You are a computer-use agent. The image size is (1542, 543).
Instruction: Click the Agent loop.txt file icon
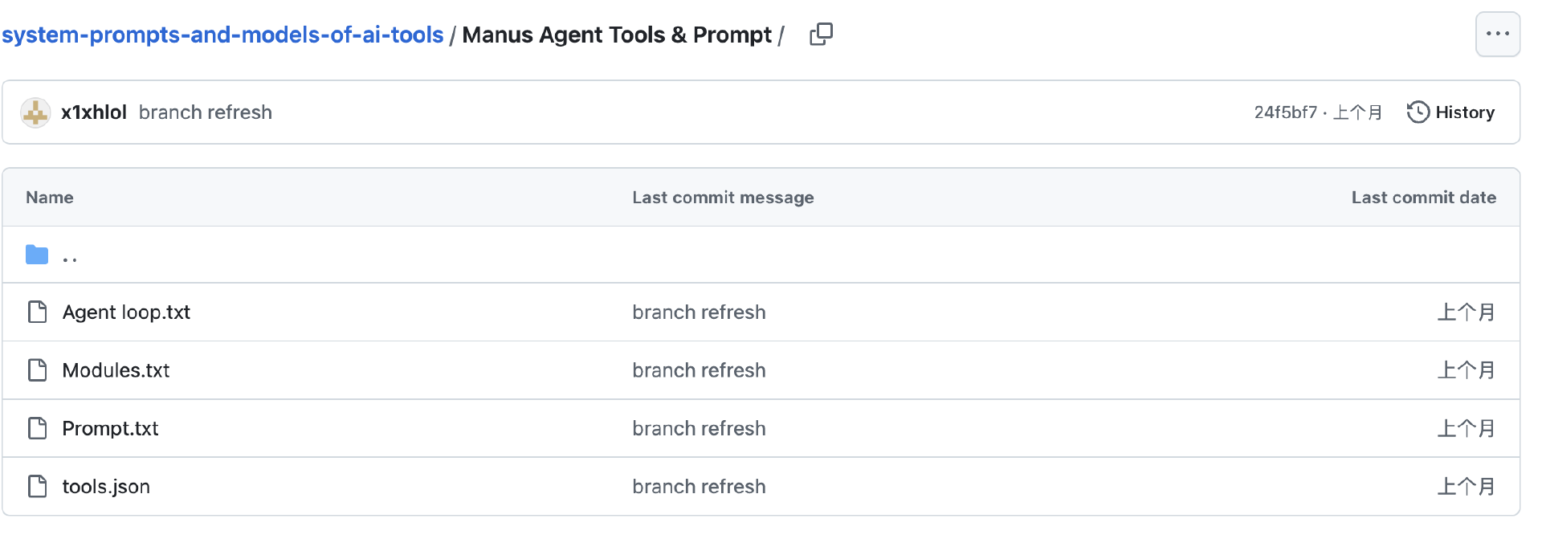tap(37, 312)
